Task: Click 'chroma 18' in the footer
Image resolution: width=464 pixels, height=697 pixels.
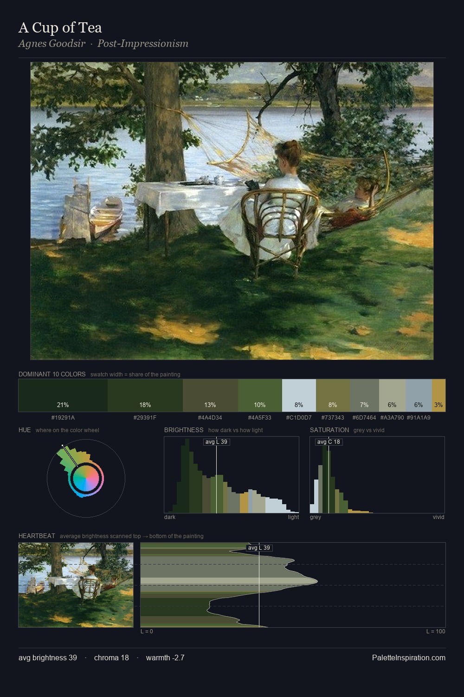Action: point(111,658)
